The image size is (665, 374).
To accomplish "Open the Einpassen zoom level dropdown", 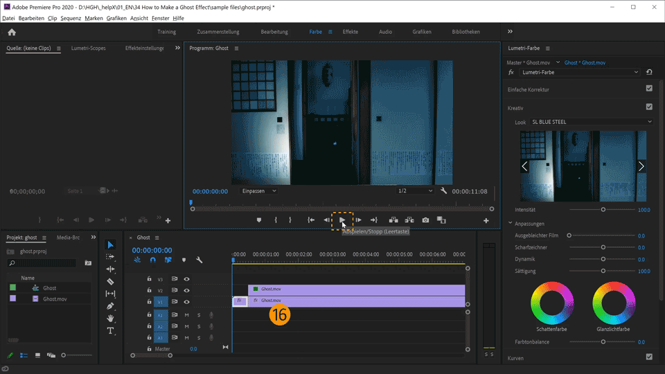I will pyautogui.click(x=258, y=191).
